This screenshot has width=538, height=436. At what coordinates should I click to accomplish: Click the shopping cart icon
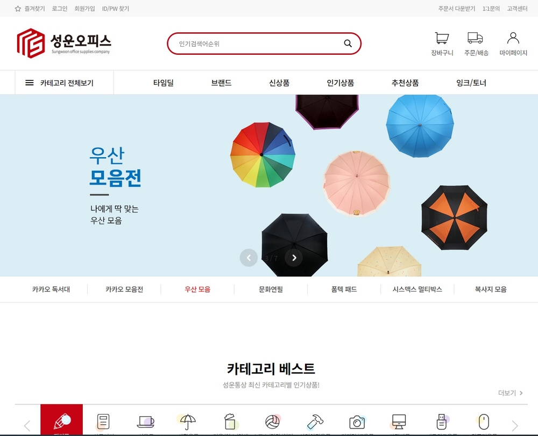click(x=442, y=39)
